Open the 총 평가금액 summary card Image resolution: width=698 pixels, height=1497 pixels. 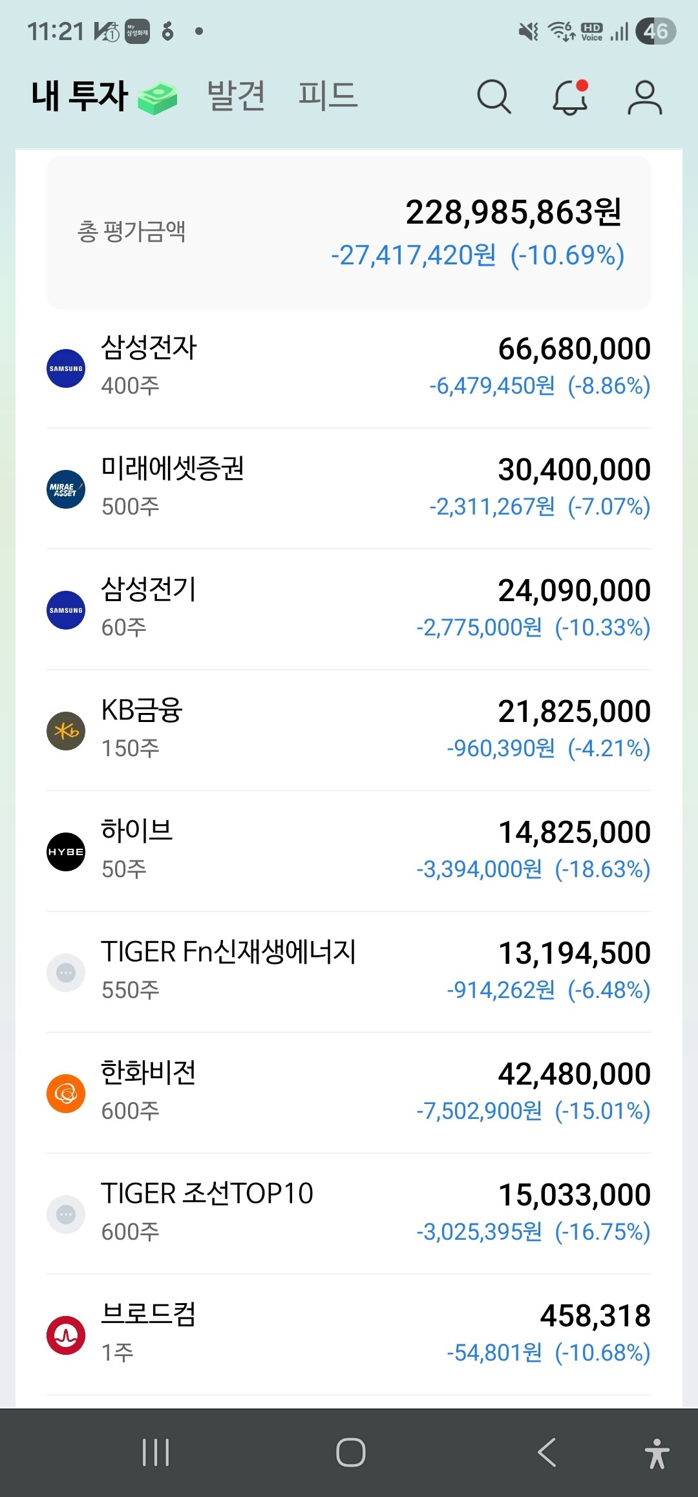click(348, 233)
